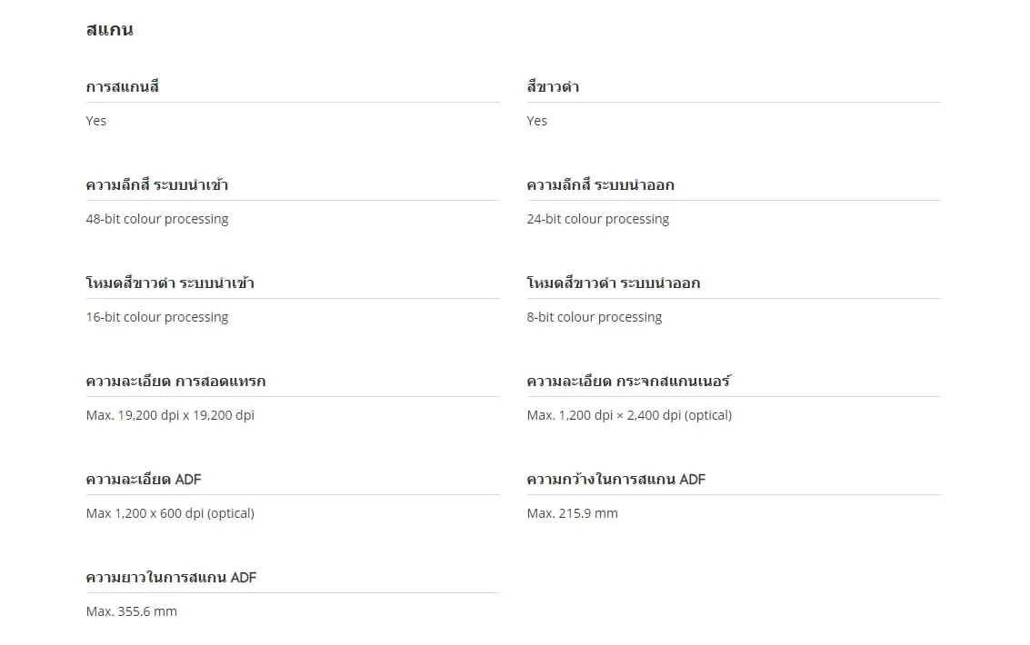Select the การสแกนสี specification label
1030x645 pixels.
click(123, 87)
